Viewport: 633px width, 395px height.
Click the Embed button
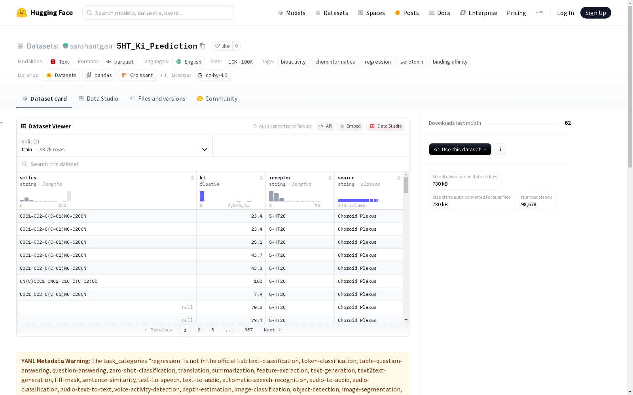click(350, 126)
